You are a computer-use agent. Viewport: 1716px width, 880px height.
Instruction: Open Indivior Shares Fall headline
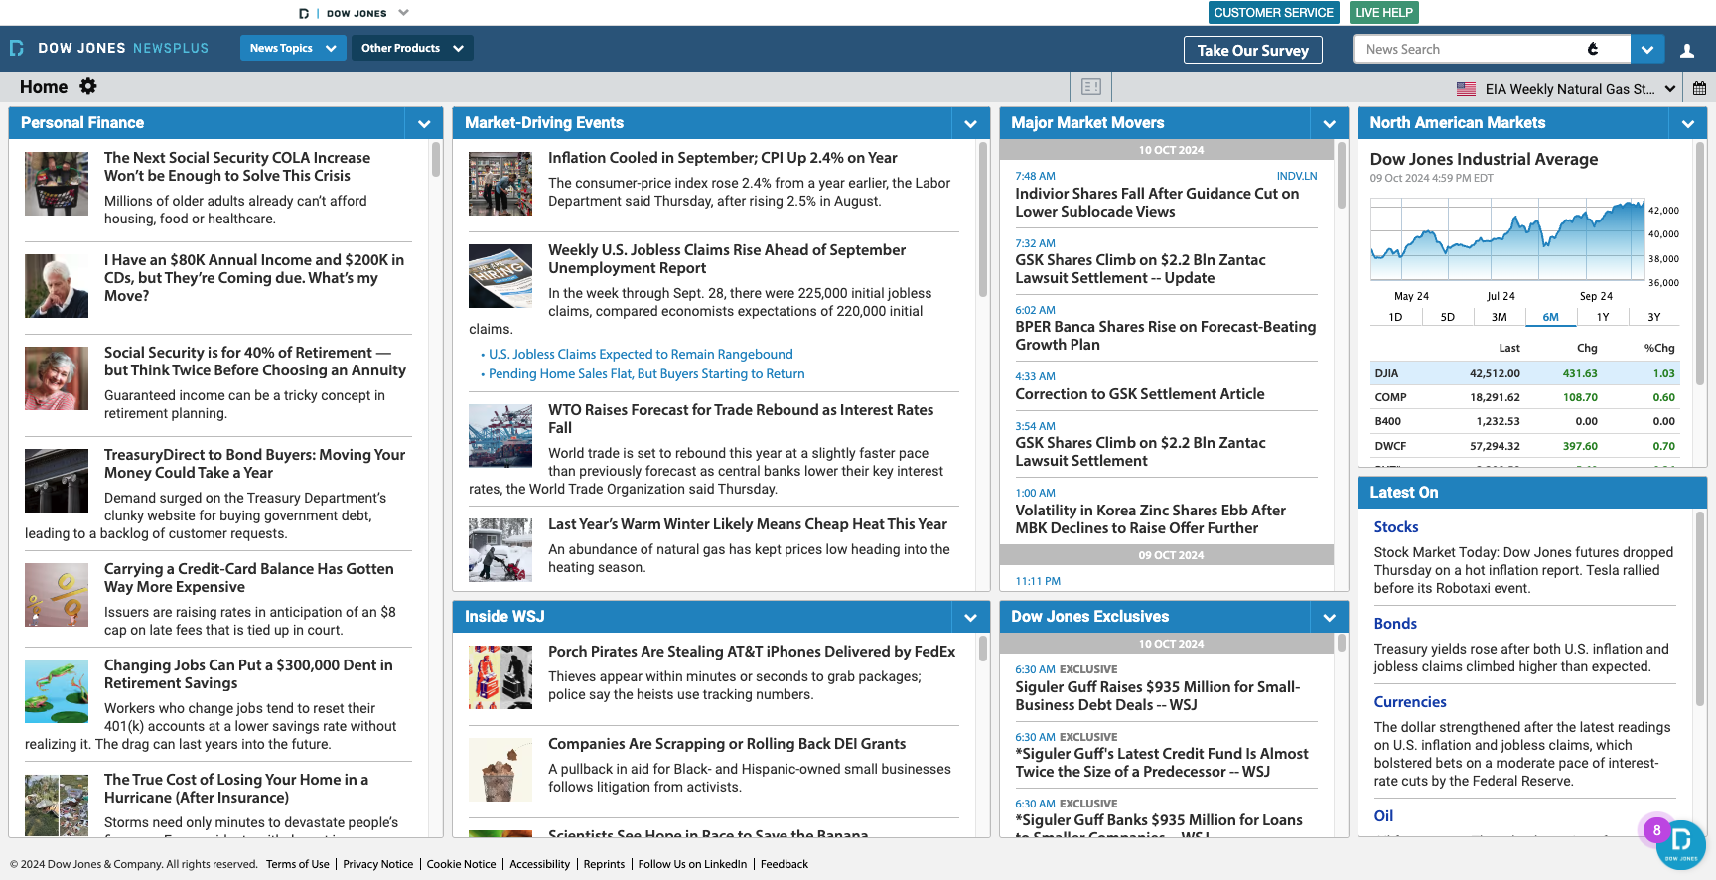tap(1157, 203)
